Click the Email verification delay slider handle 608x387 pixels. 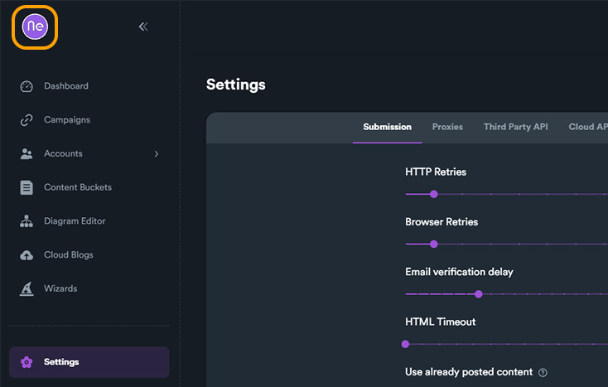(479, 294)
